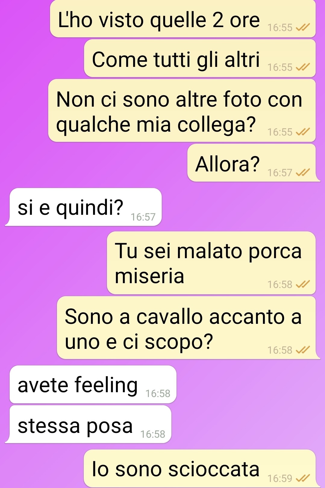Viewport: 325px width, 488px height.
Task: Tap the 16:58 timestamp next to "stessa posa"
Action: coord(153,434)
